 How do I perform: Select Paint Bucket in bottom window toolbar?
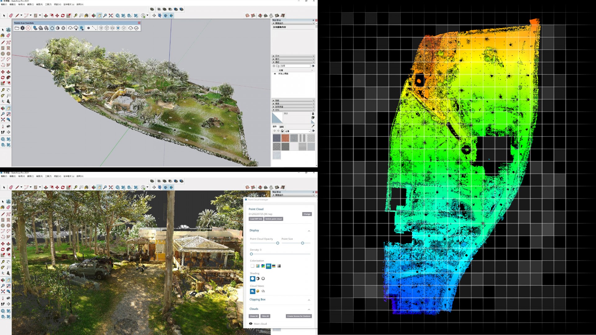click(x=86, y=187)
